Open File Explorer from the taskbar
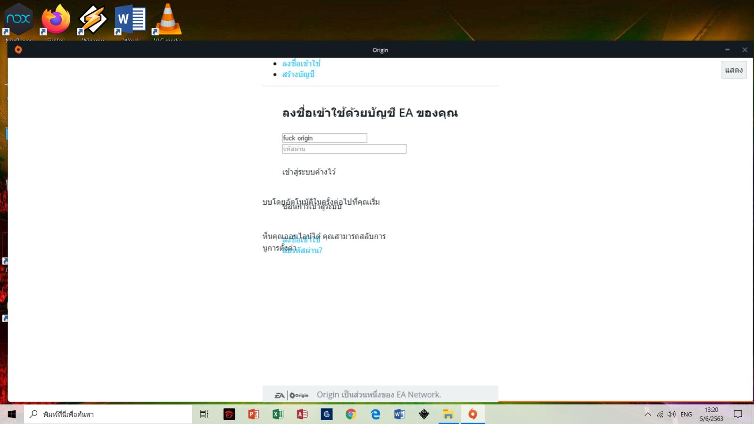The width and height of the screenshot is (754, 424). (448, 414)
